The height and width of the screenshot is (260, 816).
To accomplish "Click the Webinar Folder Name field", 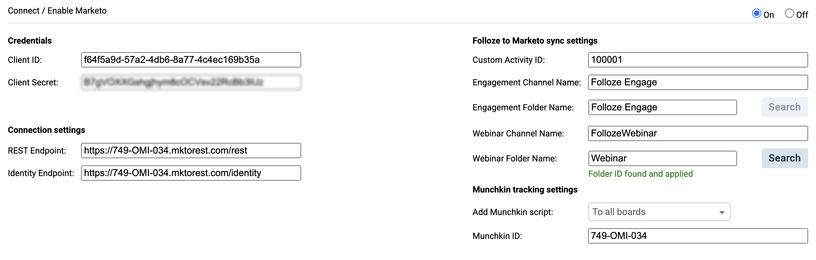I will pyautogui.click(x=662, y=158).
